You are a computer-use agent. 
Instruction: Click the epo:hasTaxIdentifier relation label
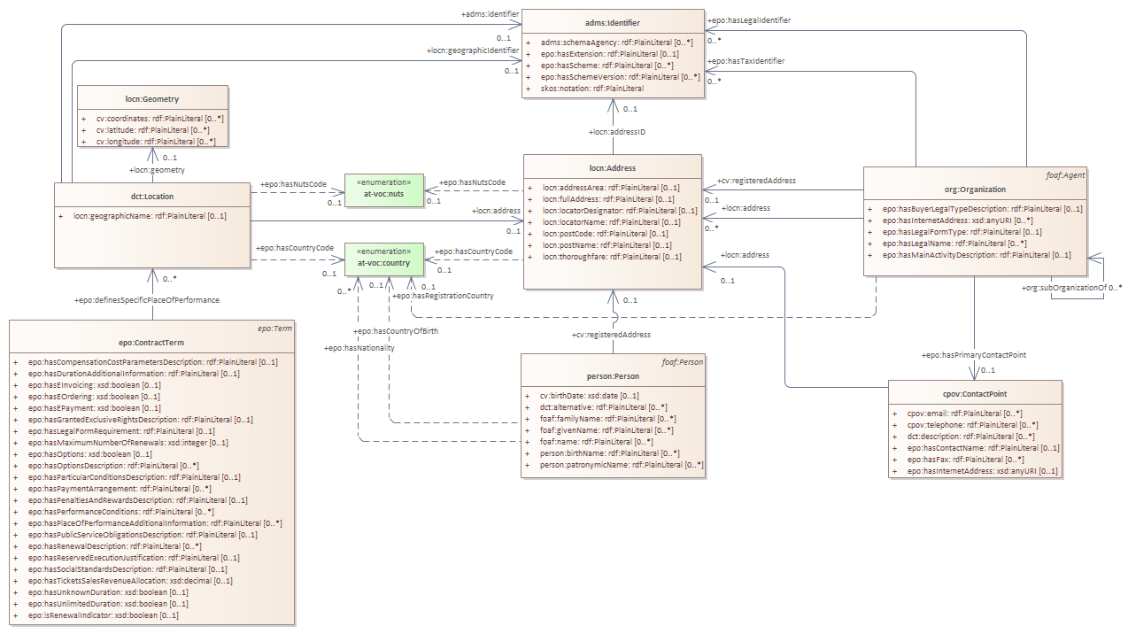click(745, 60)
